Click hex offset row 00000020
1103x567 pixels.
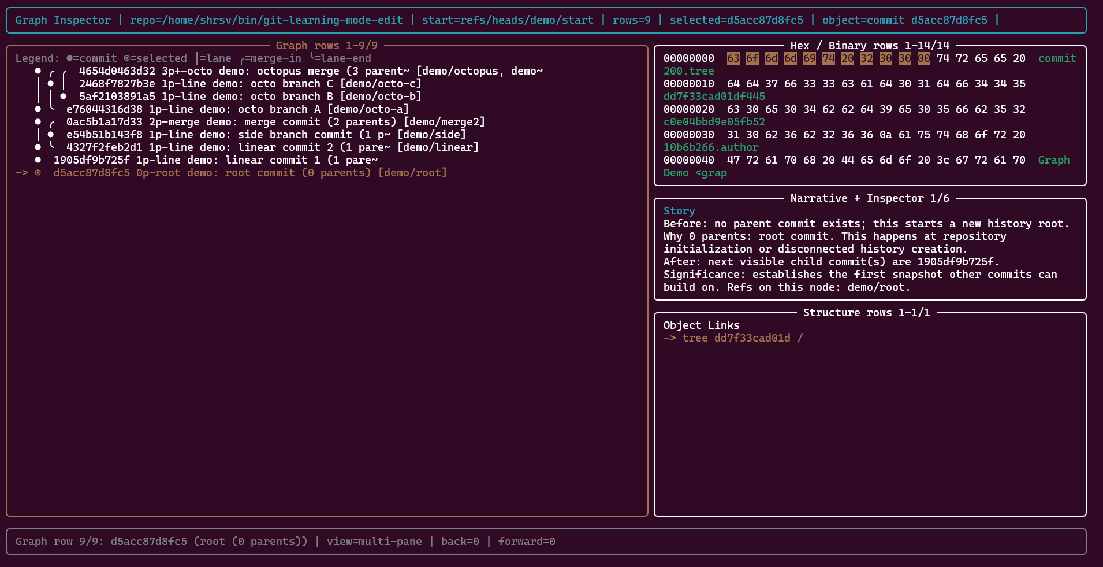pos(689,109)
